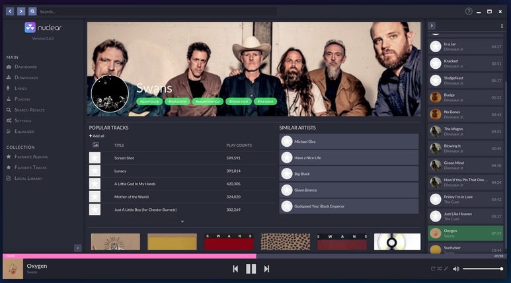The width and height of the screenshot is (511, 283).
Task: Select currently playing Oxygen queue item
Action: pyautogui.click(x=465, y=233)
